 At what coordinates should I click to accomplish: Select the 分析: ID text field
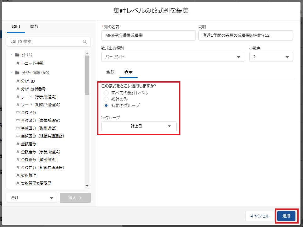pyautogui.click(x=28, y=81)
